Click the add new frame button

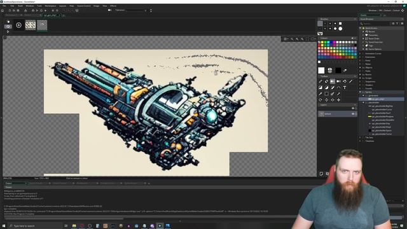pyautogui.click(x=18, y=25)
